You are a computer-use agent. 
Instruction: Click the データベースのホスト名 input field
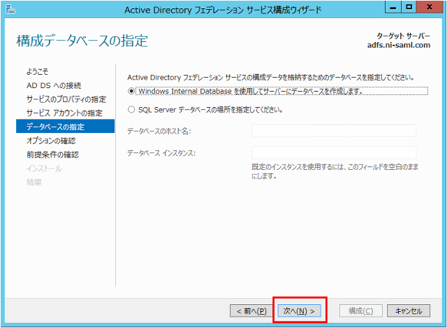coord(334,131)
